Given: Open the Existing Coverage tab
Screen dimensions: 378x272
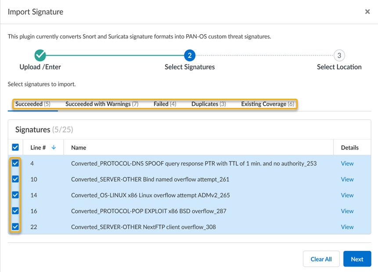Looking at the screenshot, I should click(x=267, y=104).
